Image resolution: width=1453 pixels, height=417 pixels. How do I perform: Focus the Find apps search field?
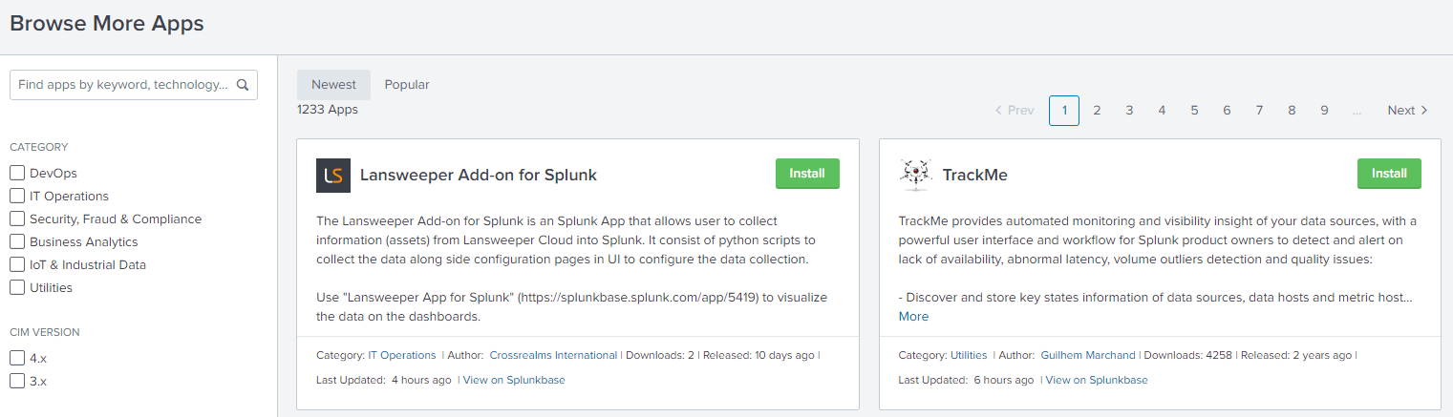pos(122,85)
